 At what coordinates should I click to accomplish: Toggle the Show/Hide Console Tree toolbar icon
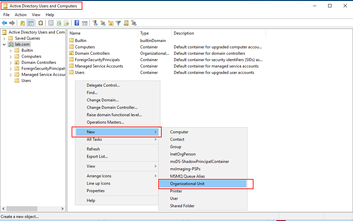tap(30, 23)
